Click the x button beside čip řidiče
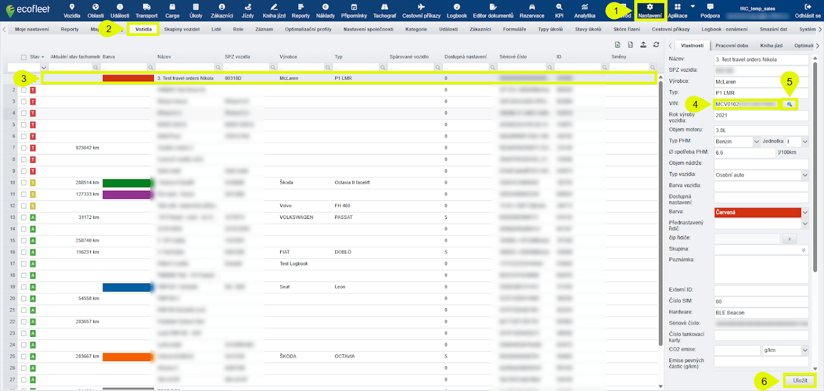The height and width of the screenshot is (391, 824). click(789, 239)
